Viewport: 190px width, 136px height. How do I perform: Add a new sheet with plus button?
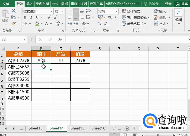click(127, 128)
